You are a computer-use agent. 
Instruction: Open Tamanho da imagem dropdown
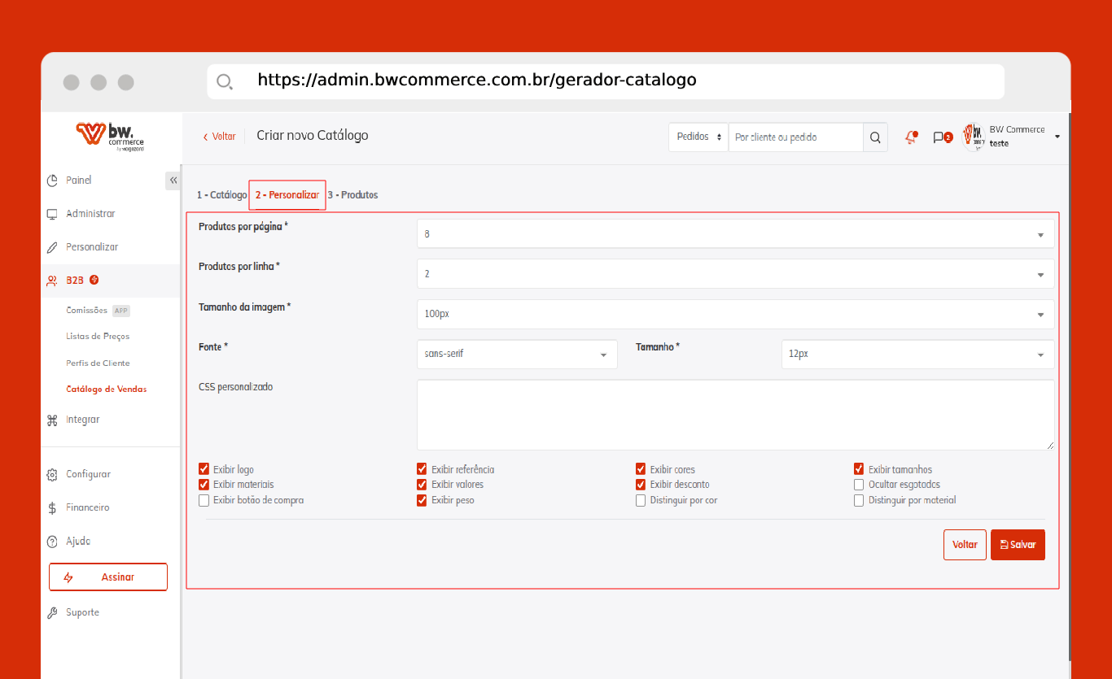click(x=735, y=314)
